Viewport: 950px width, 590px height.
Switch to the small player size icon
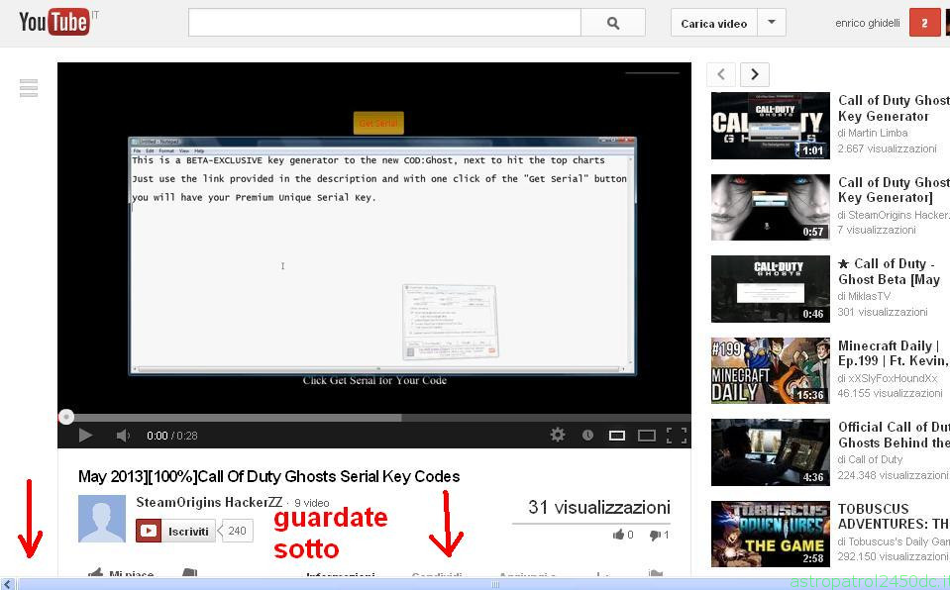coord(617,436)
